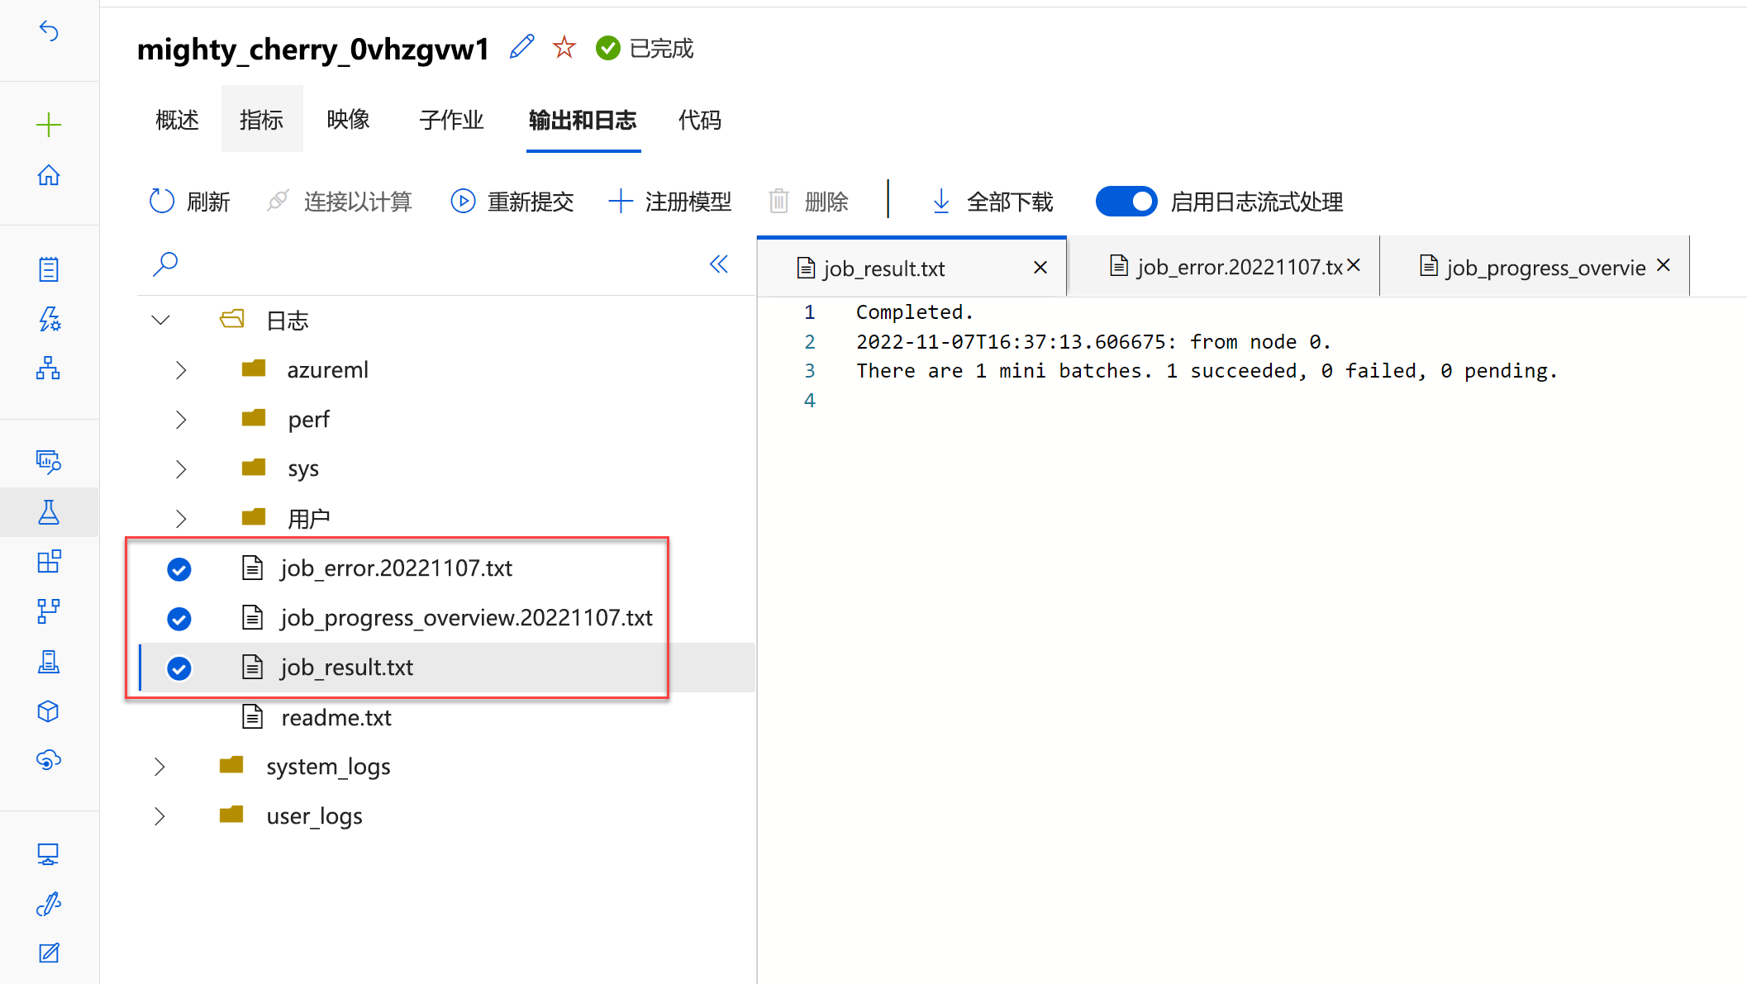The width and height of the screenshot is (1747, 984).
Task: Open the Endpoints cloud icon in sidebar
Action: [x=49, y=760]
